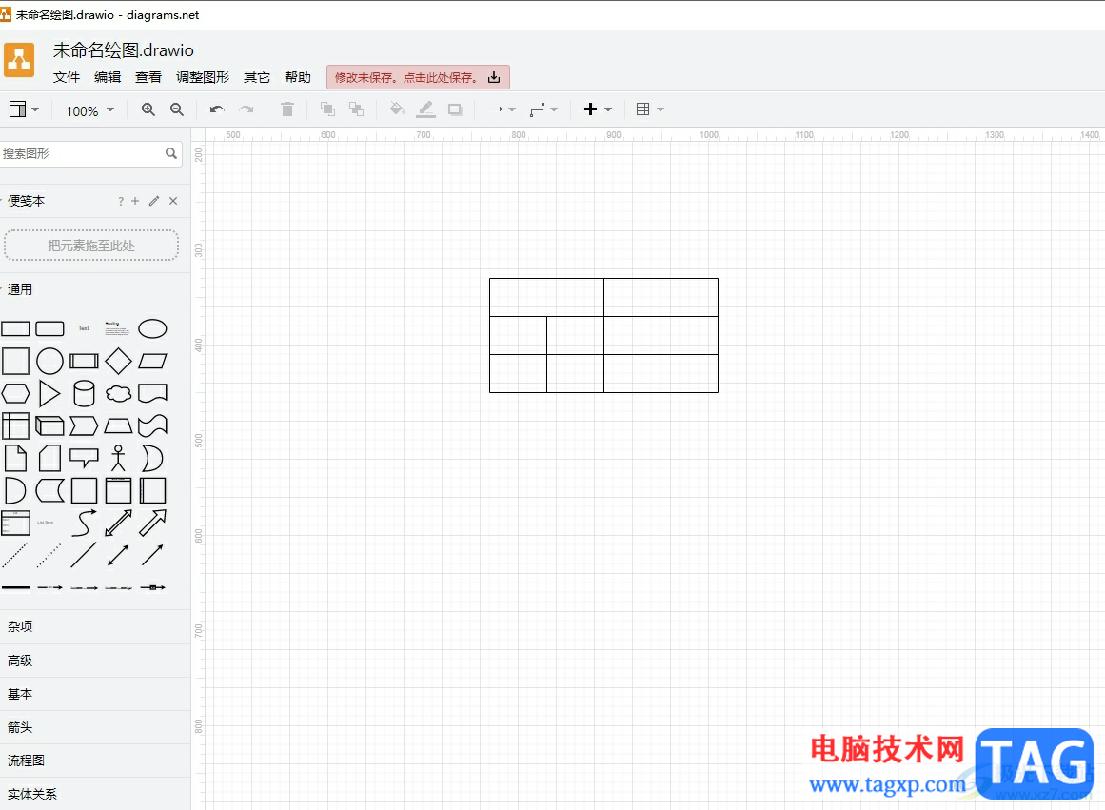The height and width of the screenshot is (810, 1105).
Task: Open the 100% zoom level dropdown
Action: click(x=89, y=110)
